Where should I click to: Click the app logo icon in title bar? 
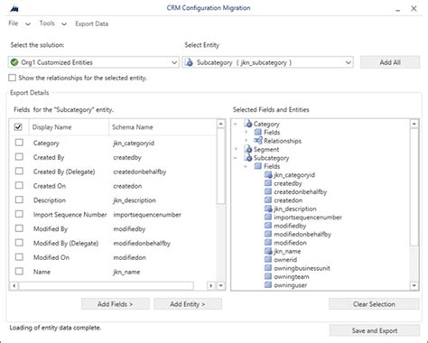[x=14, y=9]
